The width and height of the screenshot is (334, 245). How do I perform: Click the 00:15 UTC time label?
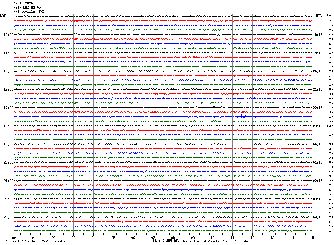[x=318, y=144]
